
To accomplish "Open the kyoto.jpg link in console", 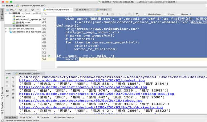I will coord(91,107).
